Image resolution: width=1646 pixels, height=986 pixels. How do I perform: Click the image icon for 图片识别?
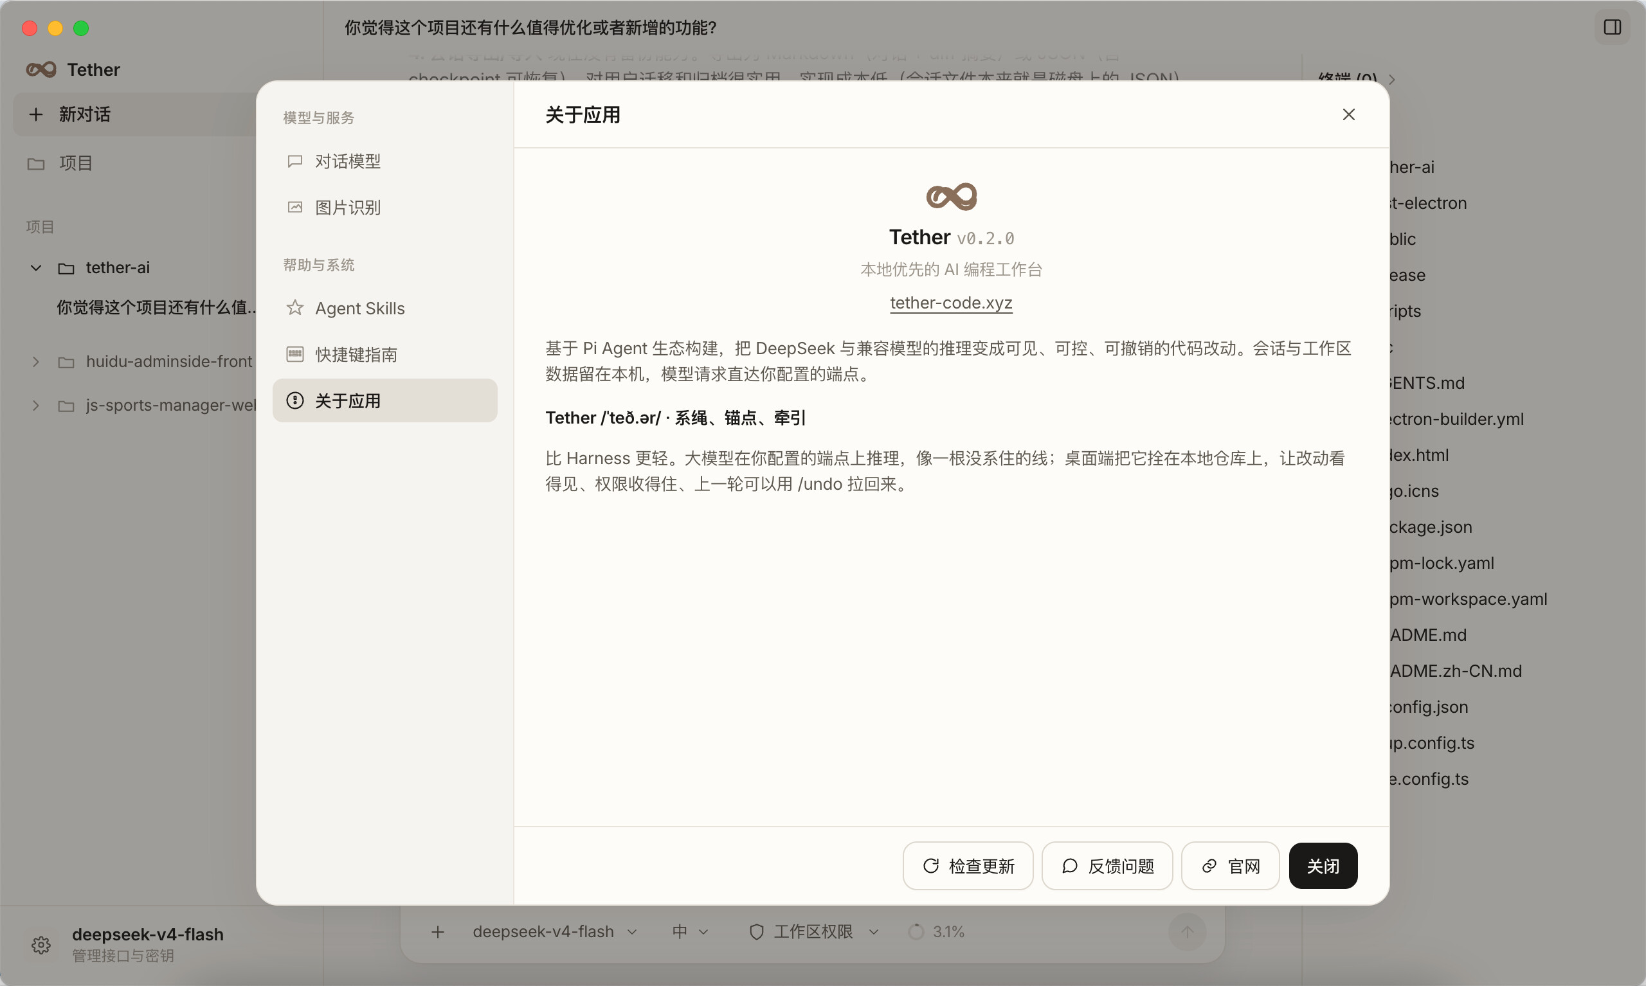tap(295, 208)
